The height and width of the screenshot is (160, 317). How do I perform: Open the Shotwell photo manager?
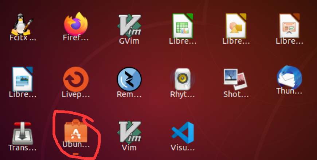tap(235, 79)
